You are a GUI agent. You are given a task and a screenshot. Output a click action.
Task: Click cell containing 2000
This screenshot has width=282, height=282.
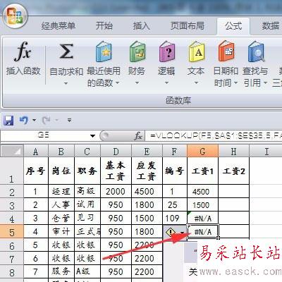pyautogui.click(x=116, y=191)
